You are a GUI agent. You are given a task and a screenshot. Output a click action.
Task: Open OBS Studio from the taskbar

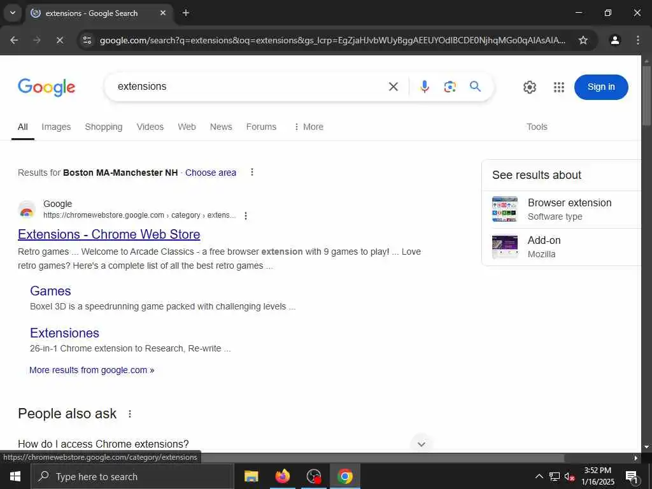[313, 476]
